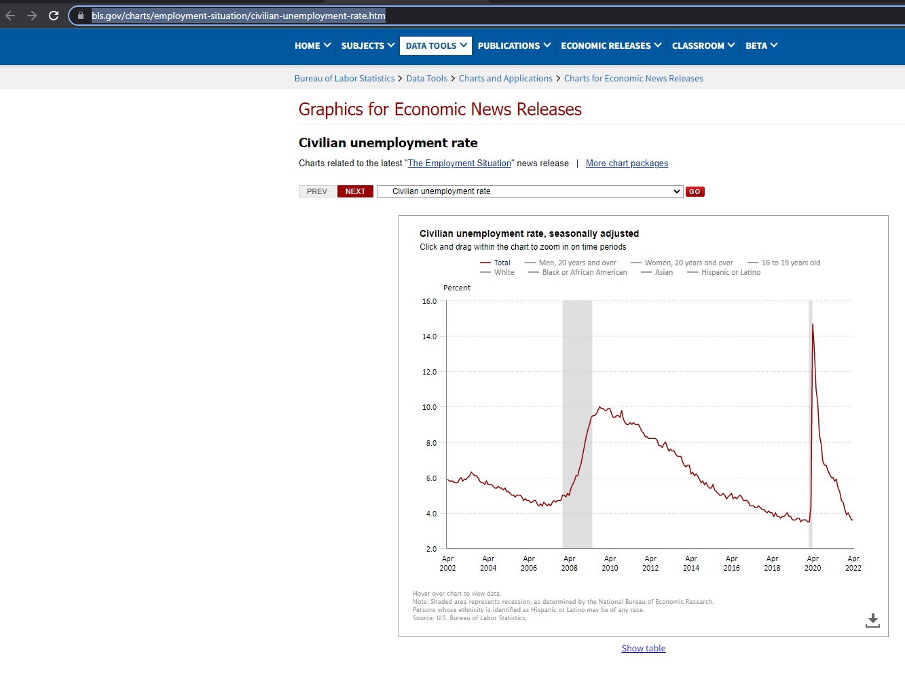Download the chart using download icon
This screenshot has height=686, width=905.
[872, 620]
